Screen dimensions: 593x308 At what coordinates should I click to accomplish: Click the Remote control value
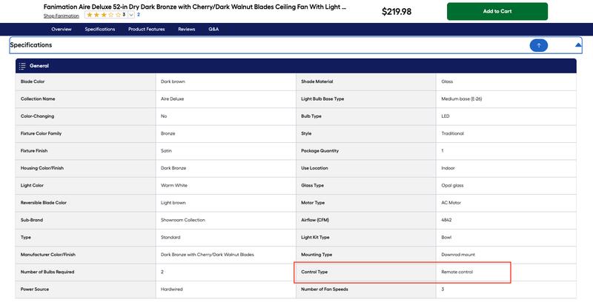(x=457, y=272)
